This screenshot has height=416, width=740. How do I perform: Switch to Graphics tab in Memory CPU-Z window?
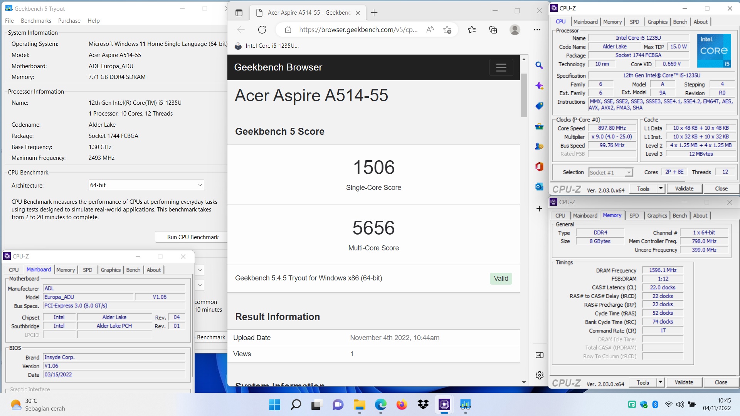pyautogui.click(x=657, y=216)
